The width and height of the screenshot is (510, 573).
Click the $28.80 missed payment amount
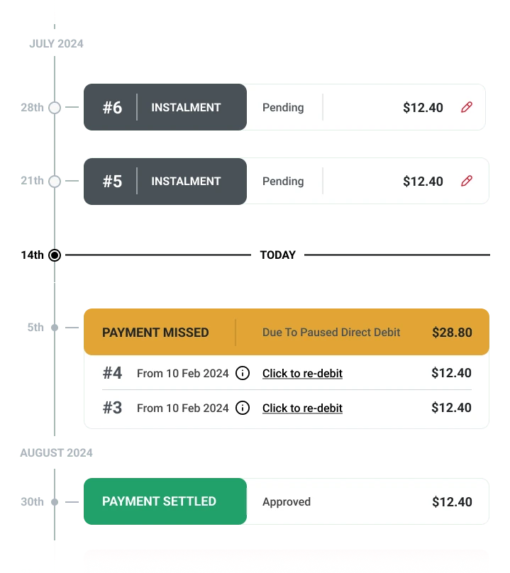click(x=452, y=332)
